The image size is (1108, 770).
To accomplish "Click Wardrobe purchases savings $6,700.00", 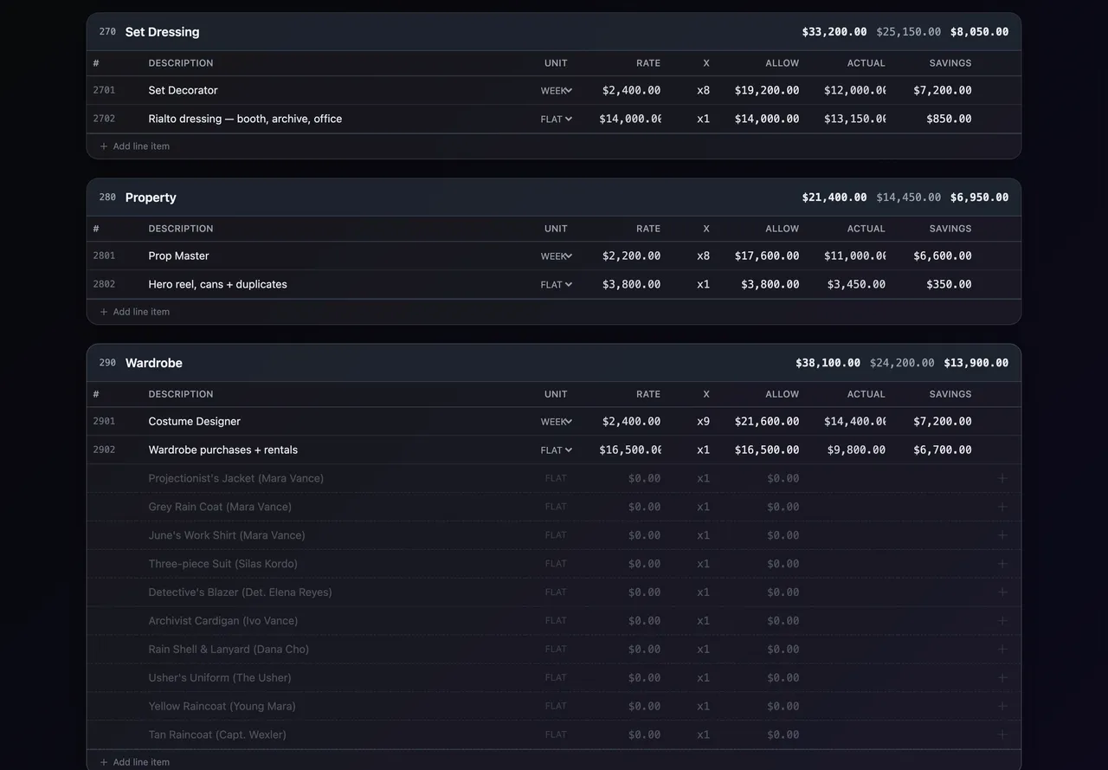I will click(x=942, y=450).
